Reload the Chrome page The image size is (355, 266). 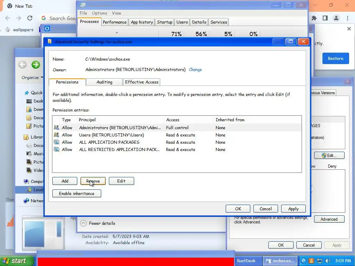tap(30, 18)
